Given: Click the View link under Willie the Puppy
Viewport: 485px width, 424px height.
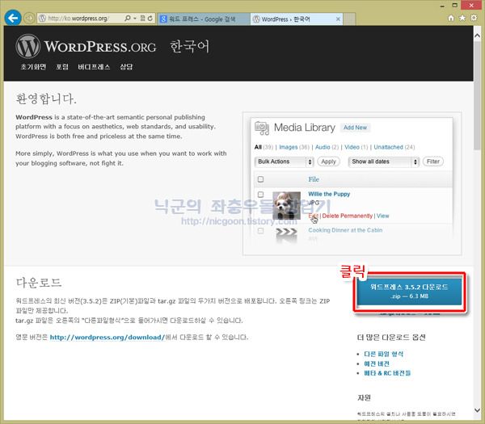Looking at the screenshot, I should (382, 216).
